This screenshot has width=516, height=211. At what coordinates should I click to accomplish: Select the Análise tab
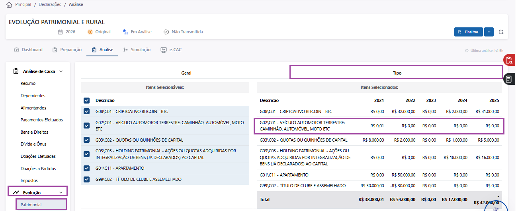pos(102,50)
